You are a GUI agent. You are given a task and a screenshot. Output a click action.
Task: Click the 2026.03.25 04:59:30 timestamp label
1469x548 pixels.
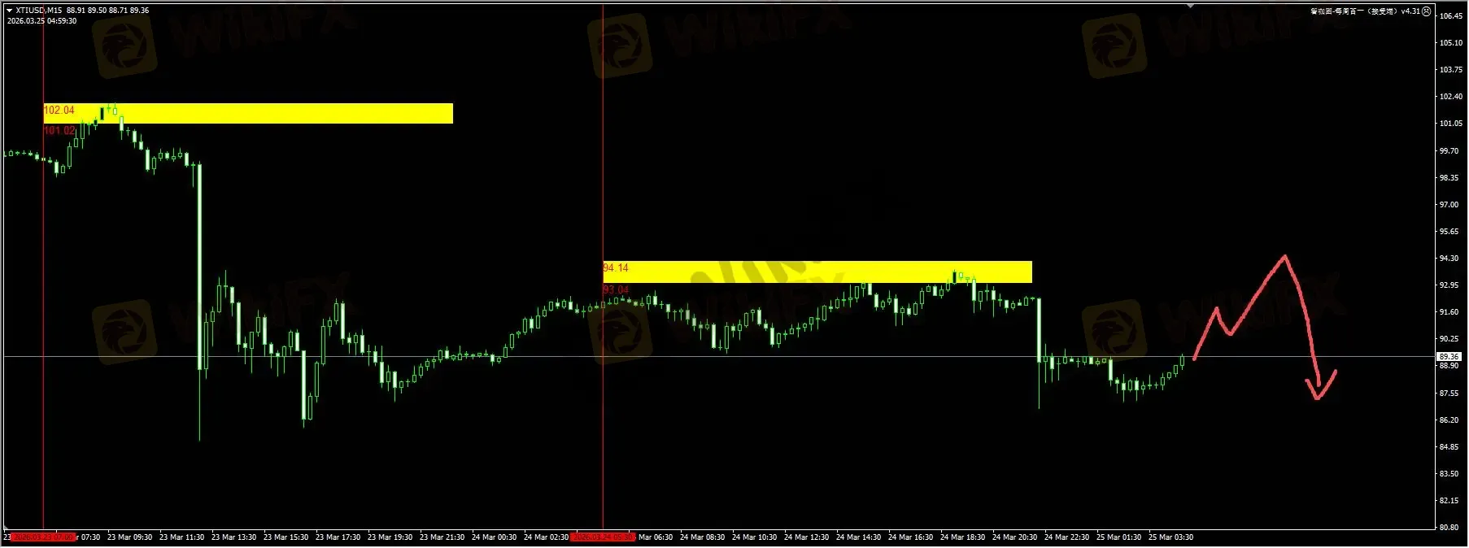(41, 21)
